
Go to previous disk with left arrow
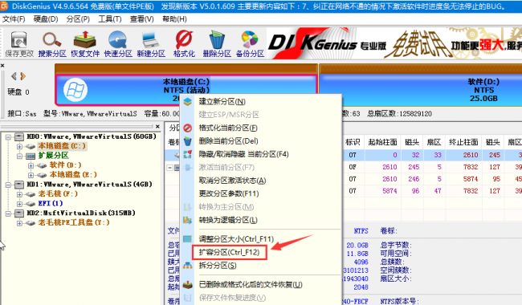14,76
